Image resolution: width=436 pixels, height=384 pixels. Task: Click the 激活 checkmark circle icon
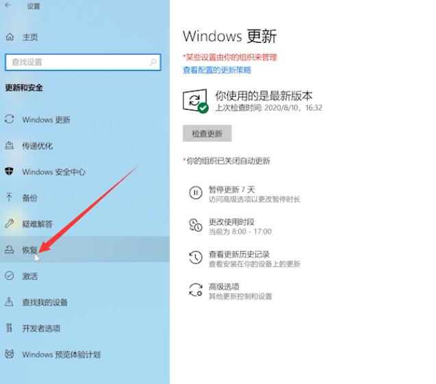coord(9,276)
